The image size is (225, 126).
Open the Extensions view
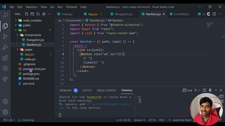tap(5, 58)
